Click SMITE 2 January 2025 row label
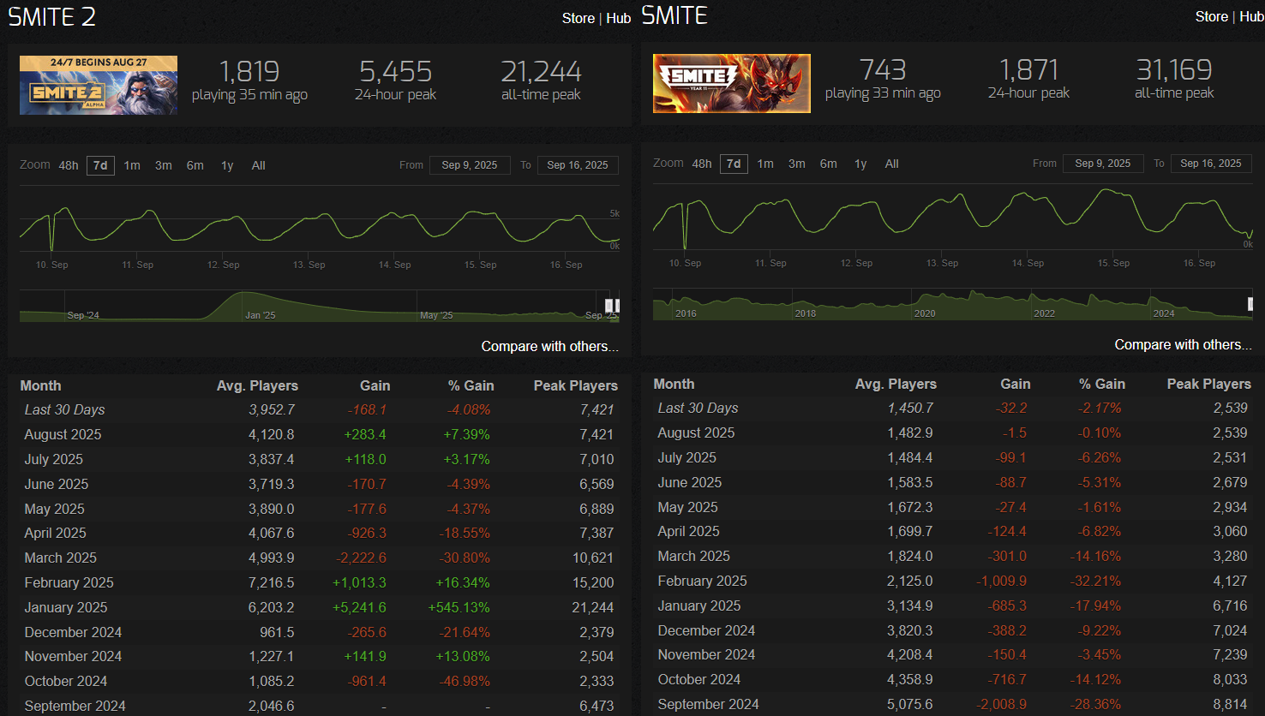The height and width of the screenshot is (716, 1265). [66, 607]
